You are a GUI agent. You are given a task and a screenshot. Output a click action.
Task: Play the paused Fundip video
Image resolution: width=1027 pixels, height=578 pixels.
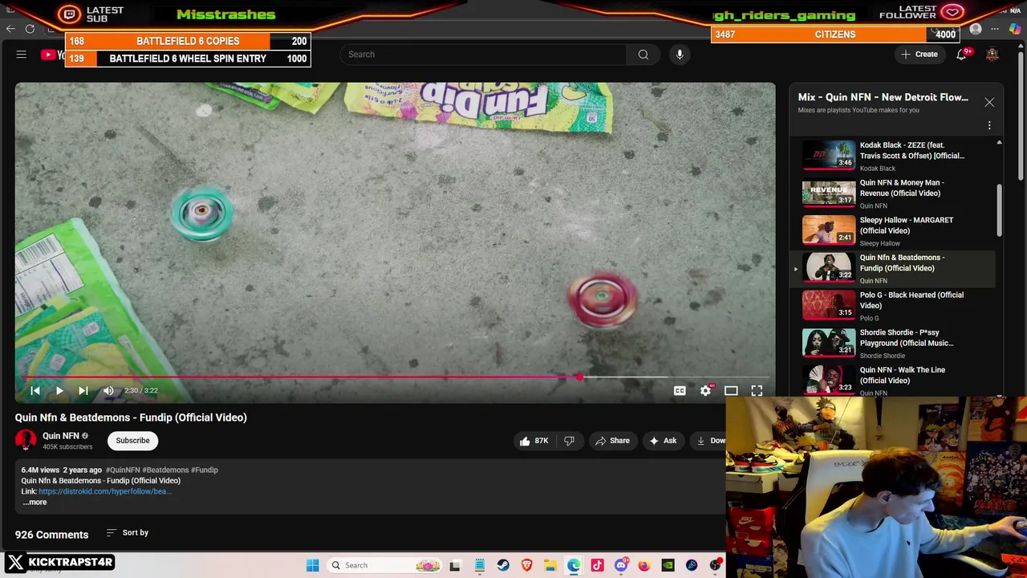click(59, 391)
